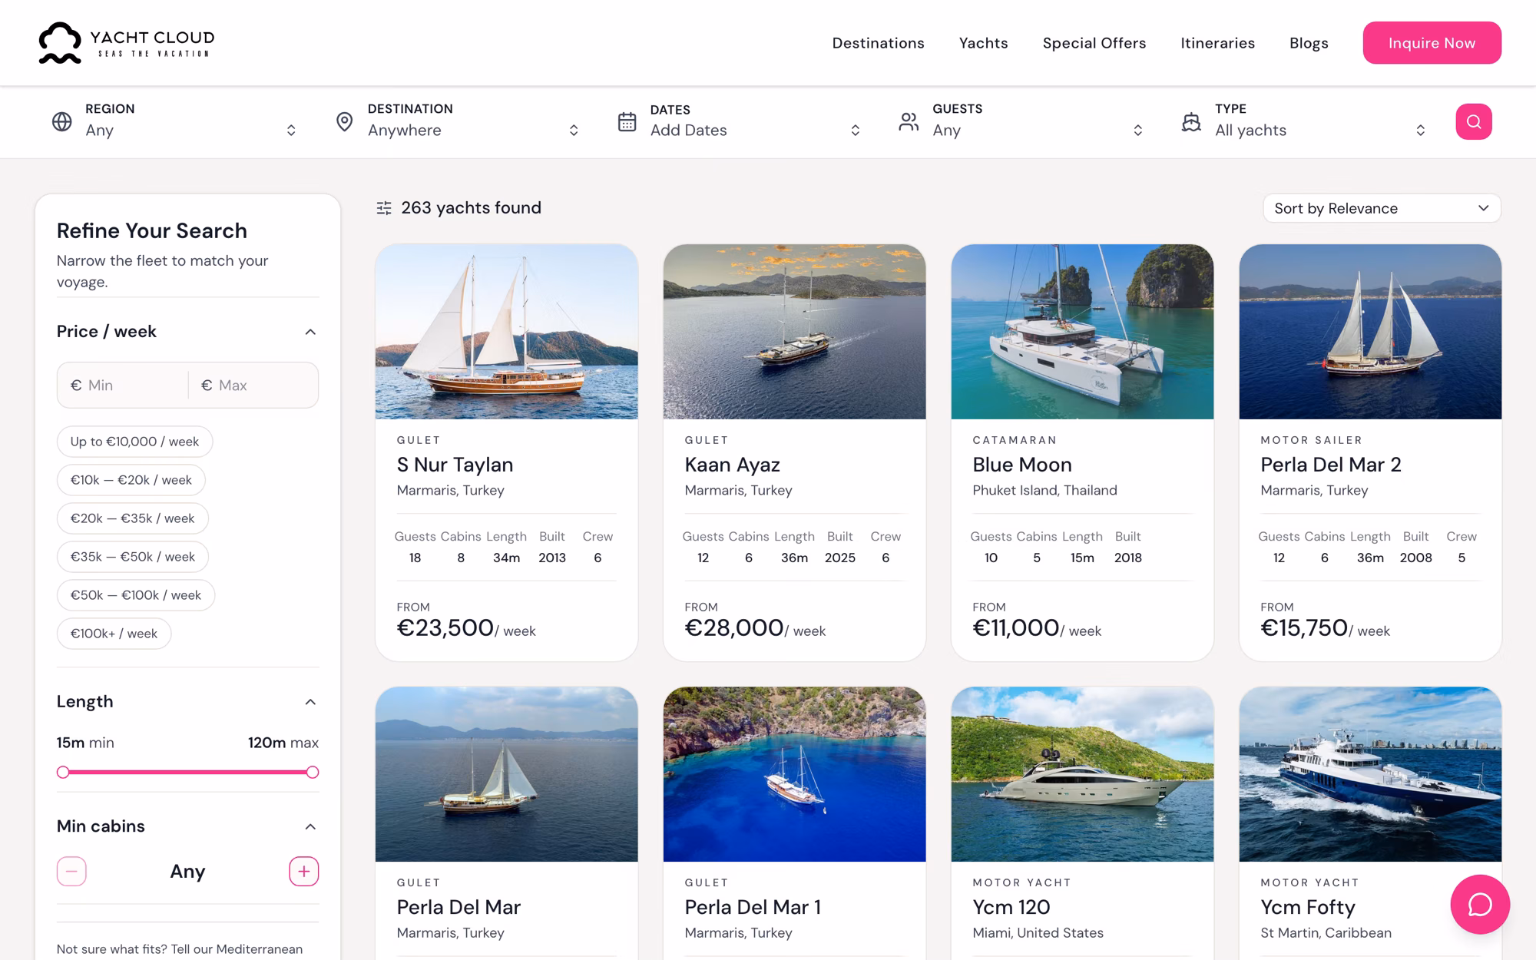Click the Inquire Now button
Viewport: 1536px width, 960px height.
coord(1432,43)
